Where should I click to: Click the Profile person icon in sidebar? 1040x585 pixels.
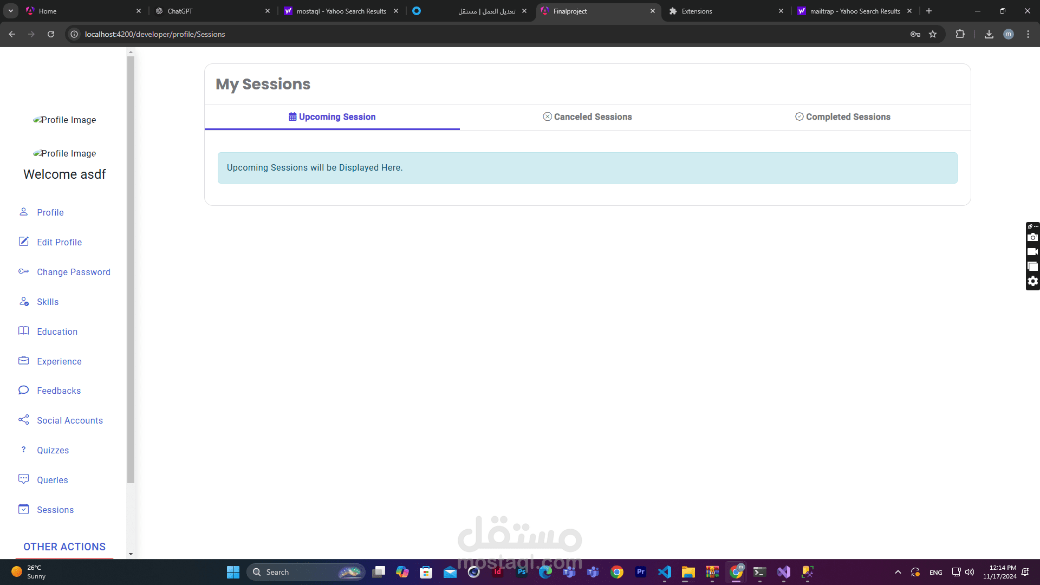(x=23, y=212)
